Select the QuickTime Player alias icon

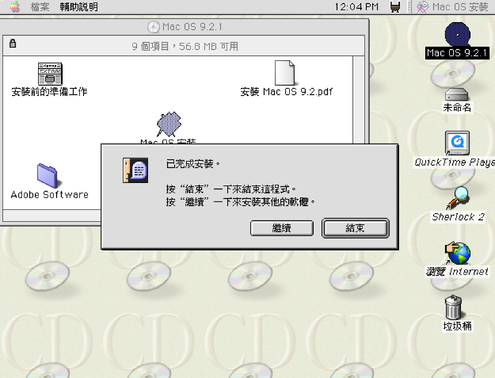coord(457,143)
